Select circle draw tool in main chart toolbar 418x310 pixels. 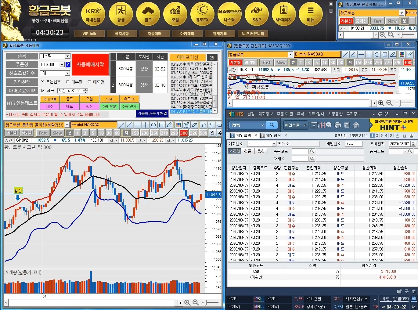pos(153,125)
